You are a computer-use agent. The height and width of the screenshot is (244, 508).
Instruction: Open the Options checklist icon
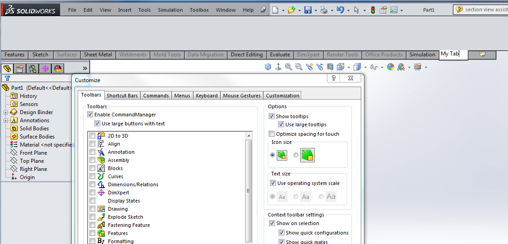pyautogui.click(x=394, y=10)
